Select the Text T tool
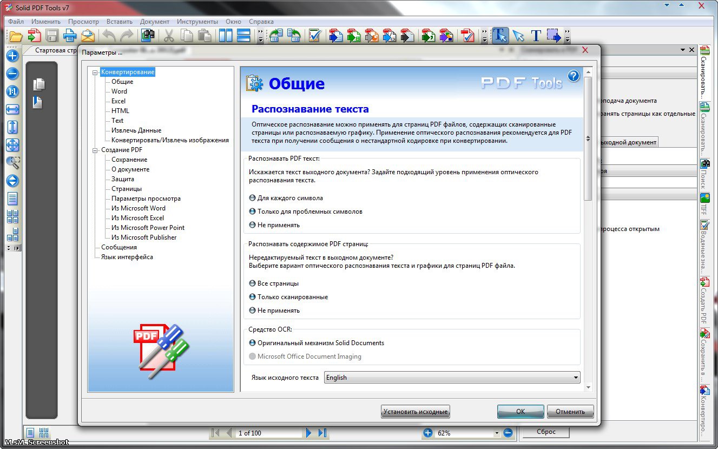Image resolution: width=718 pixels, height=449 pixels. pos(536,36)
